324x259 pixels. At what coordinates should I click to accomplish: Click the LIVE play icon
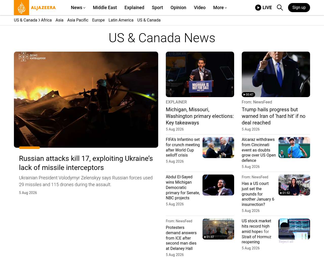click(x=258, y=8)
